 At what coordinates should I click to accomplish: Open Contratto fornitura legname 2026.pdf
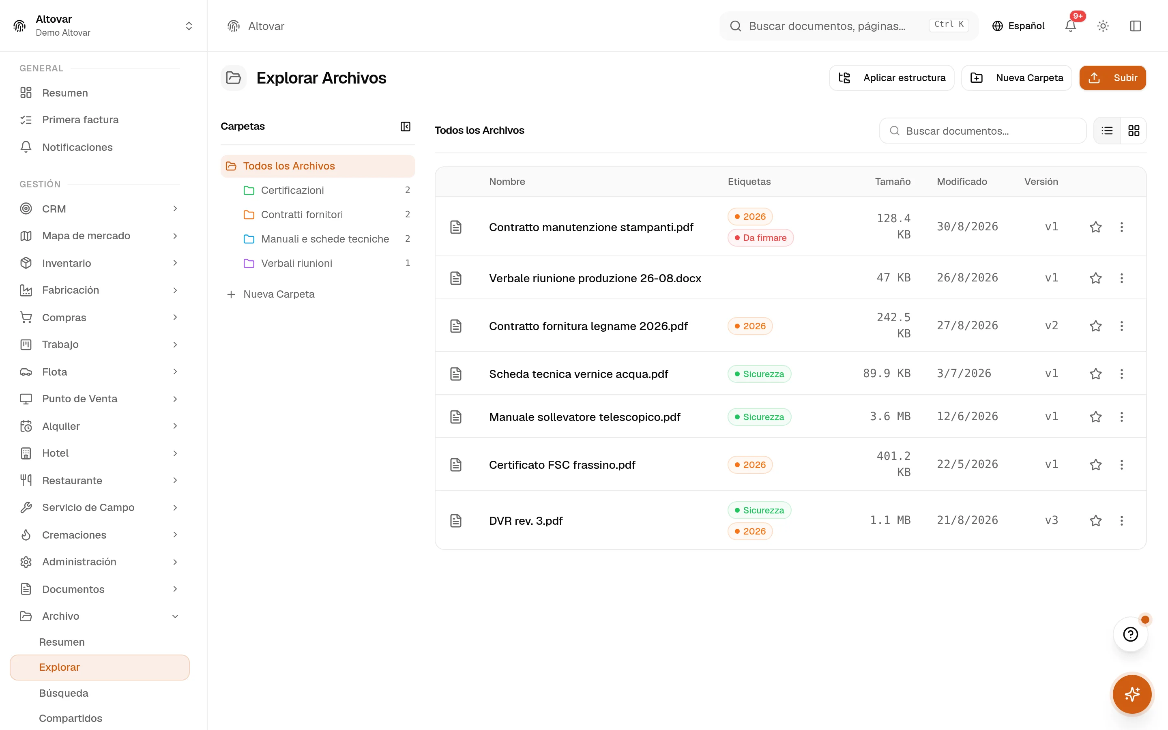588,326
